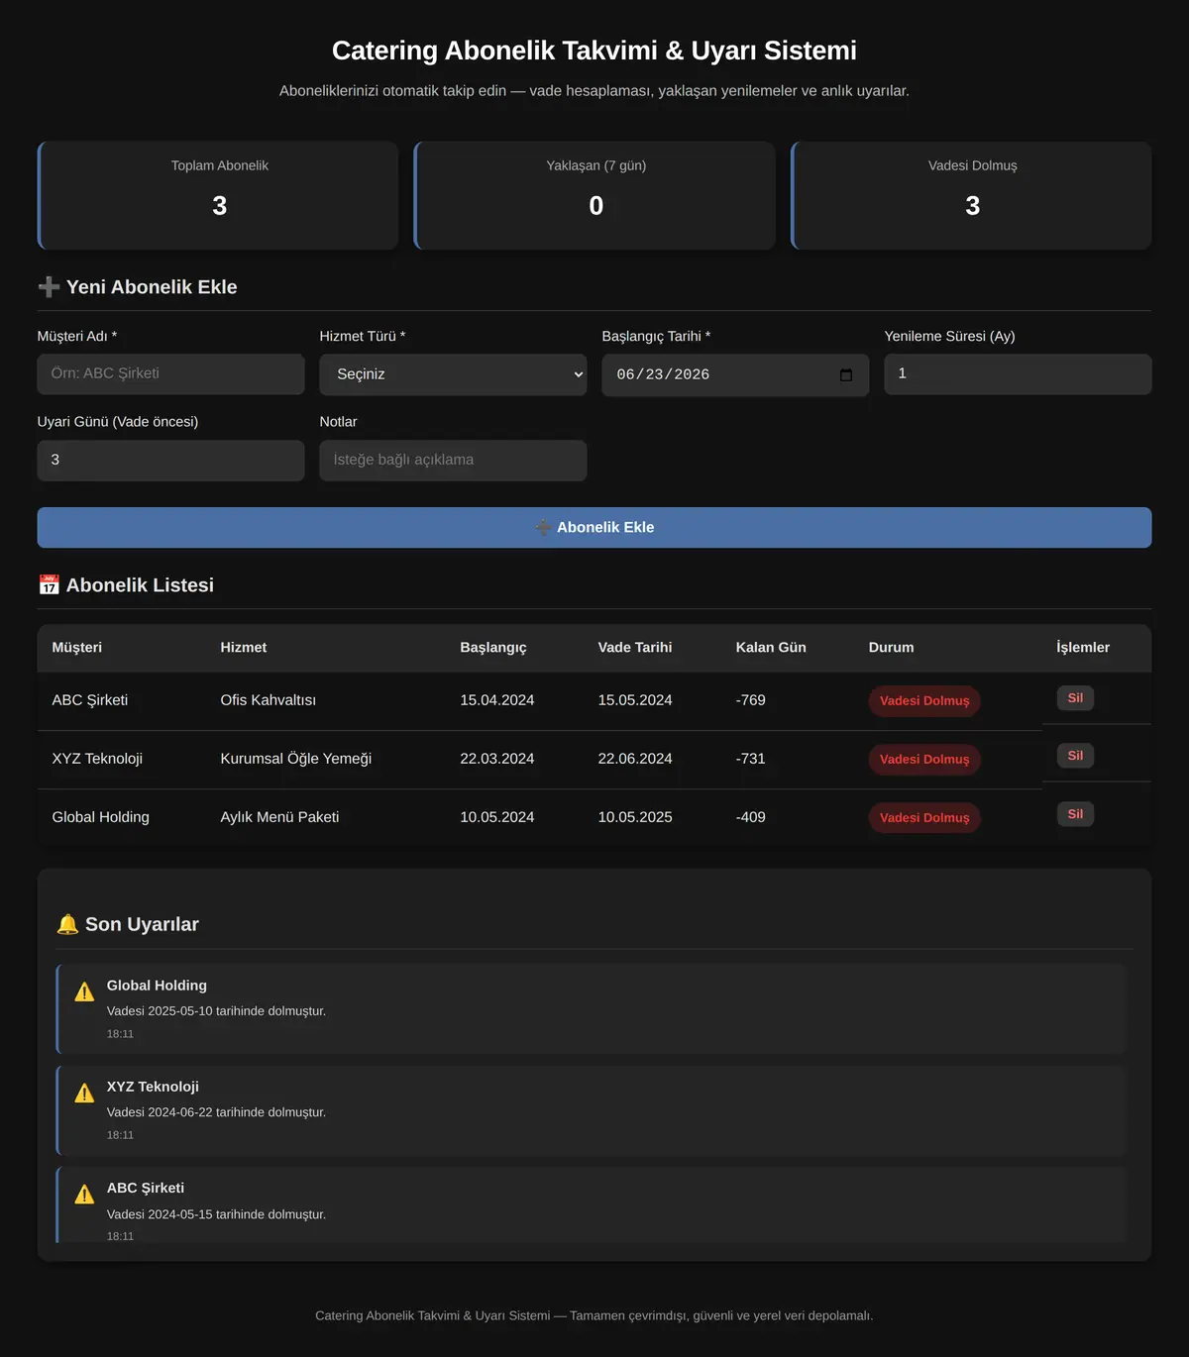Delete the ABC Şirketi subscription with Sil
The height and width of the screenshot is (1357, 1189).
click(1075, 698)
